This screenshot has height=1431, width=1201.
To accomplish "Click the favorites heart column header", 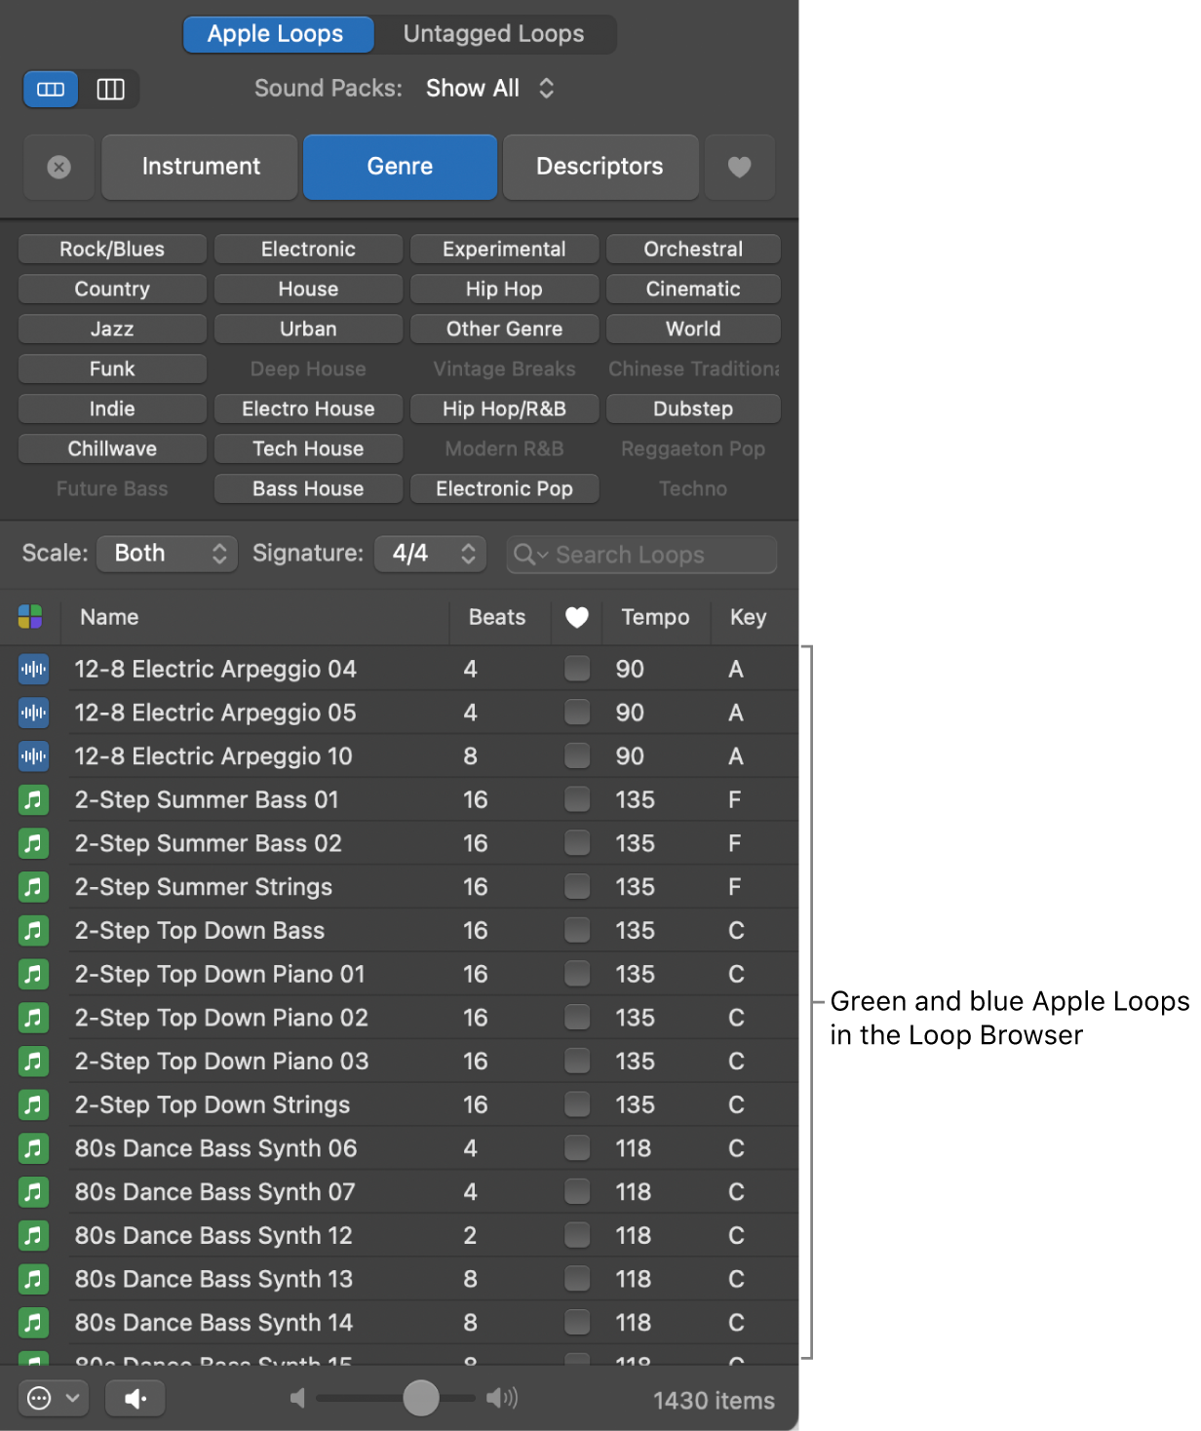I will click(x=577, y=617).
